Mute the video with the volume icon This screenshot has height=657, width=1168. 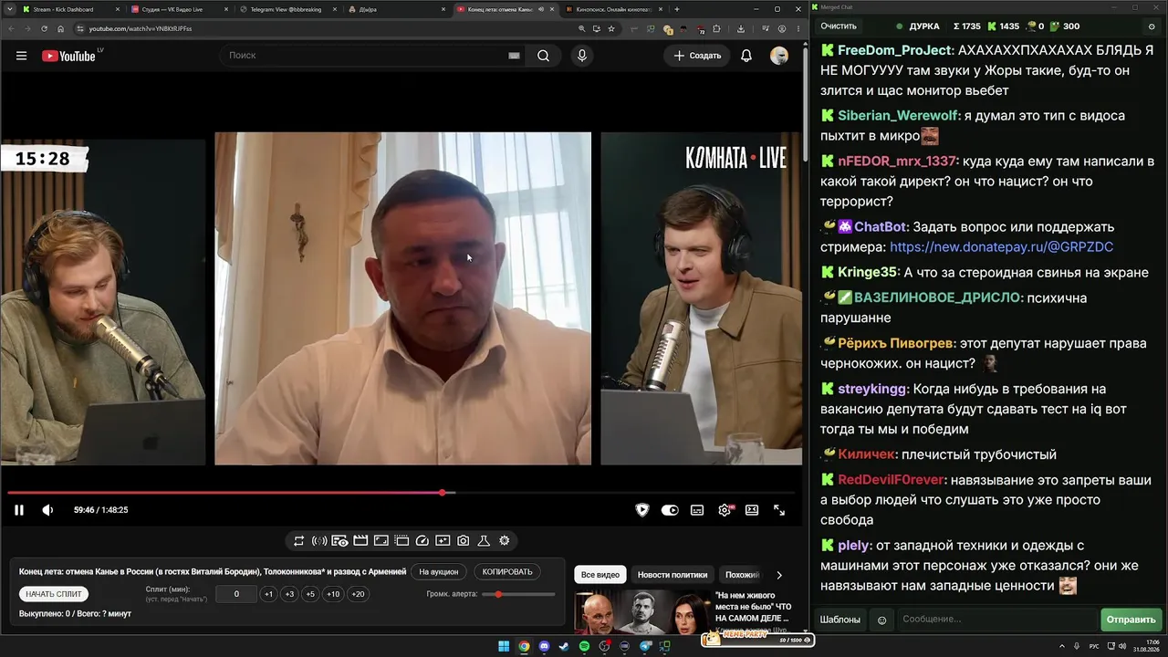point(47,510)
